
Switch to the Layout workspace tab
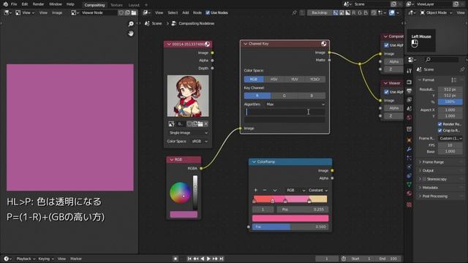[x=134, y=5]
